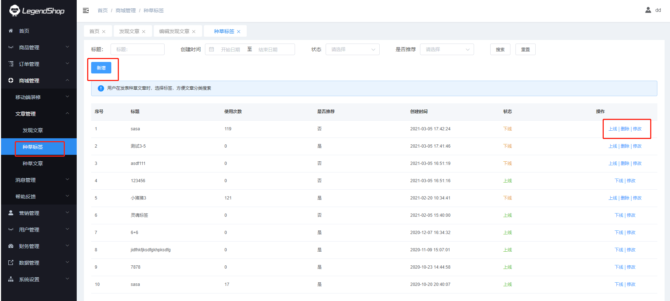Click 删除 link for the sasa row 1
The width and height of the screenshot is (670, 301).
pos(625,129)
